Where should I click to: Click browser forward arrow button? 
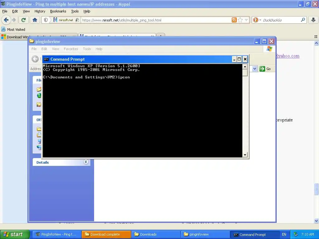pyautogui.click(x=14, y=20)
